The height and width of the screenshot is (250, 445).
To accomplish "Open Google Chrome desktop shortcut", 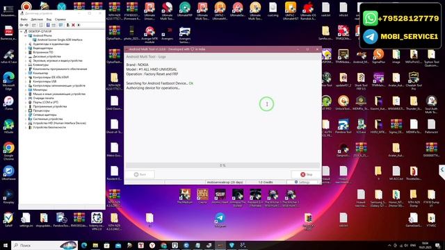I will tap(9, 151).
